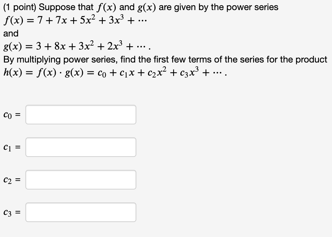Click the third answer box for c2
Image resolution: width=332 pixels, height=237 pixels.
[x=81, y=180]
